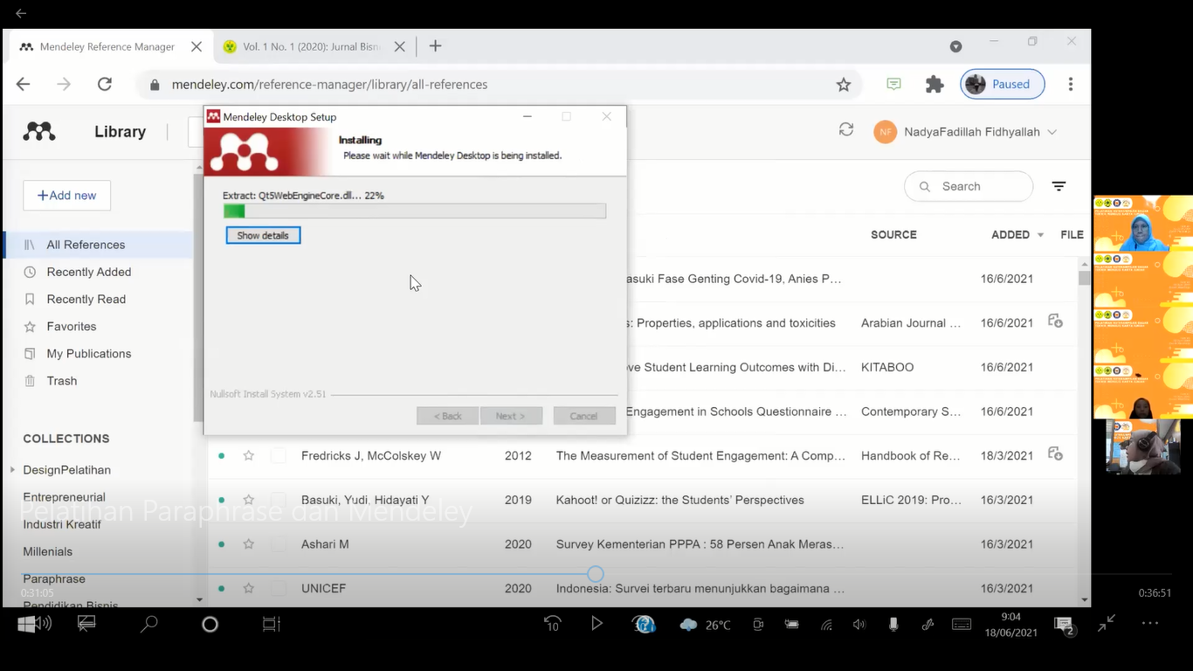Click the Chrome address bar URL
The image size is (1193, 671).
329,85
